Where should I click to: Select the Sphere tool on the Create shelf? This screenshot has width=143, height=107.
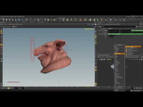[7, 20]
